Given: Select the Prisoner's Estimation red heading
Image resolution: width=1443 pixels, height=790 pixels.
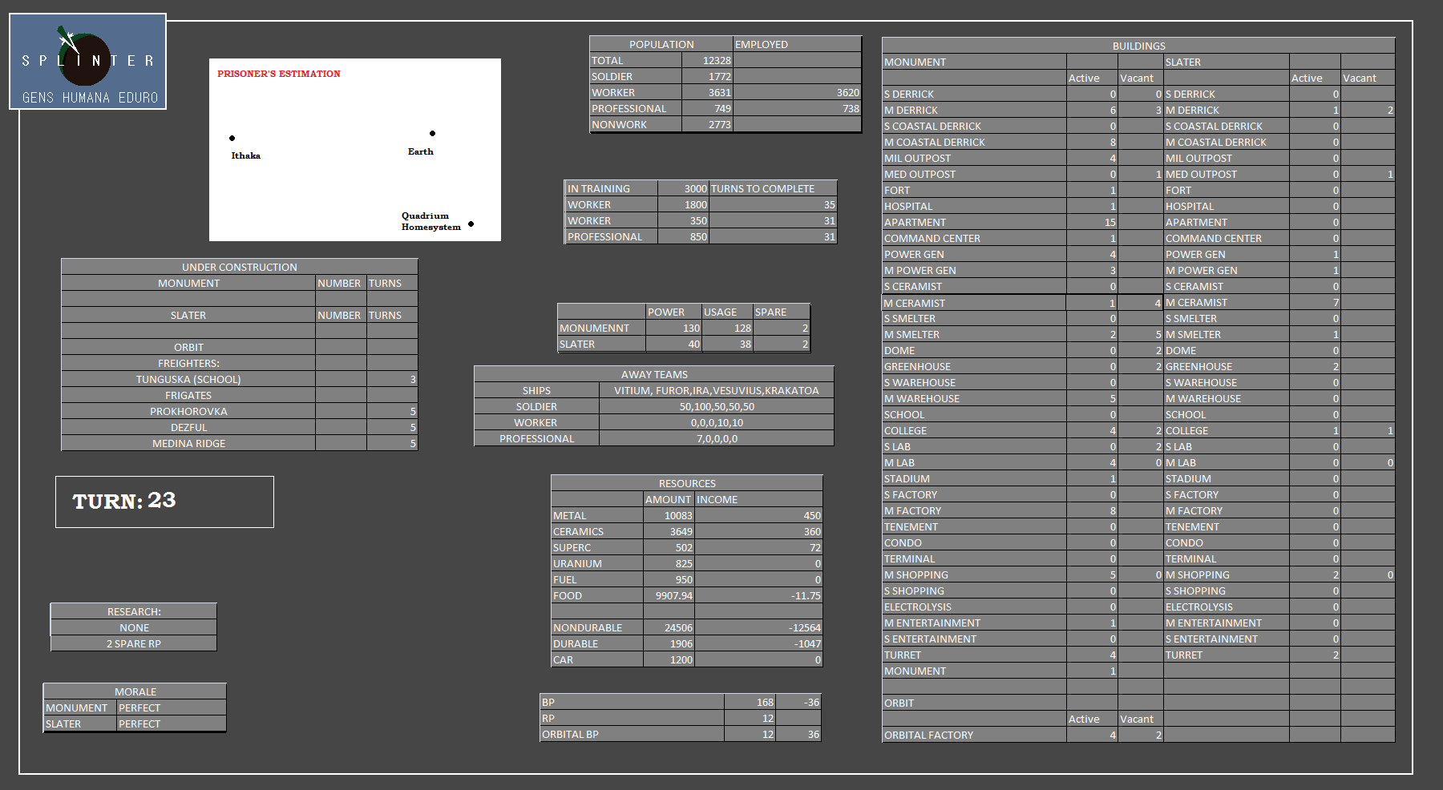Looking at the screenshot, I should click(279, 74).
